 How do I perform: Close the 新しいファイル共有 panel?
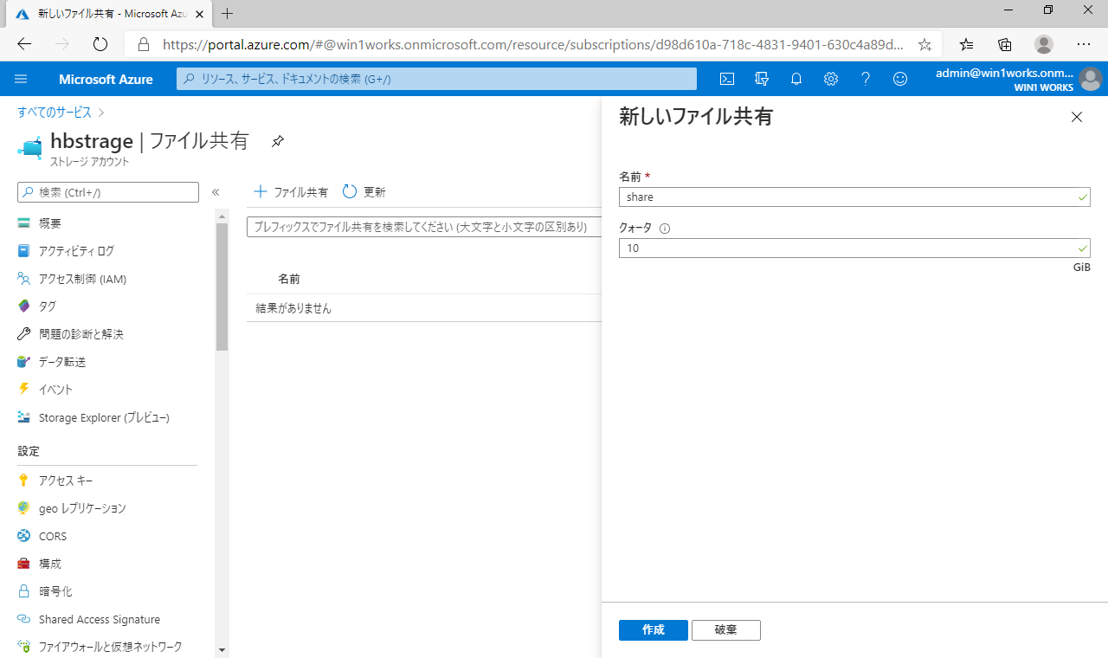(1077, 117)
